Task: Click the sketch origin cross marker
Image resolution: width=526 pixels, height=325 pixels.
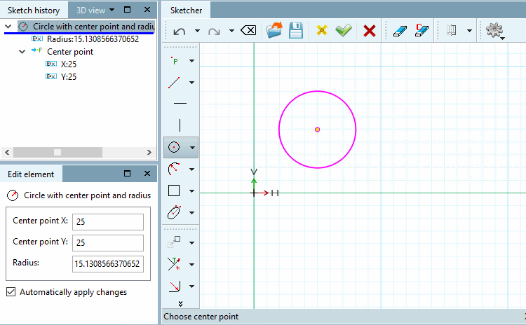Action: [254, 193]
